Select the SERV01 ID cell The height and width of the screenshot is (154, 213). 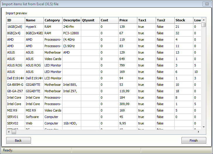point(15,117)
